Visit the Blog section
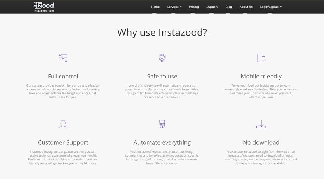 point(229,7)
